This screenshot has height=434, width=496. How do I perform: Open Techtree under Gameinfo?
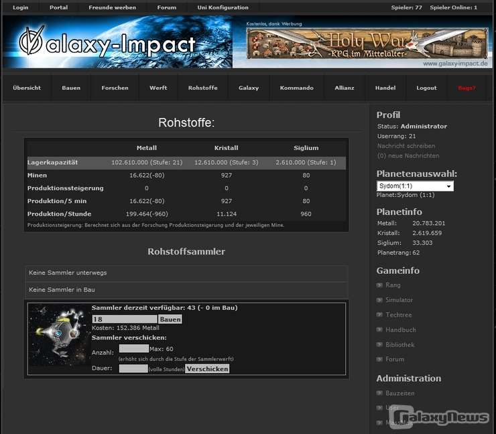pyautogui.click(x=399, y=315)
